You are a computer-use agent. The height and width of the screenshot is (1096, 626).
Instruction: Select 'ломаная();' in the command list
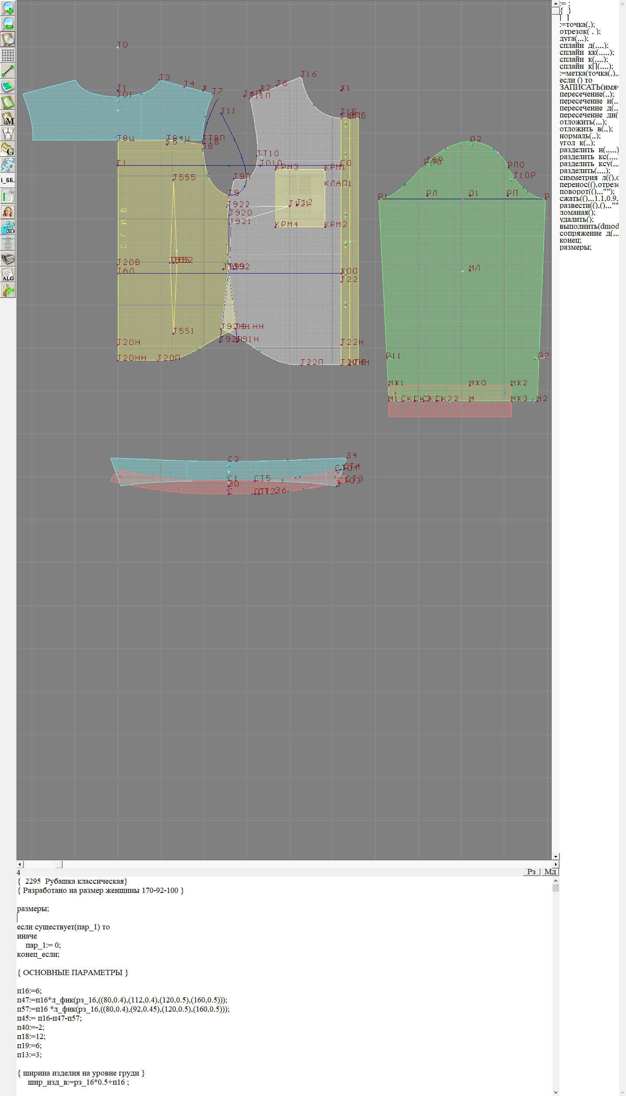click(577, 212)
